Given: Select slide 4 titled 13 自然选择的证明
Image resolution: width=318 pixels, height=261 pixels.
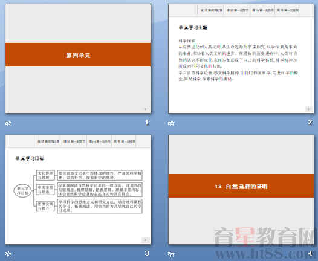Looking at the screenshot, I should (x=241, y=190).
